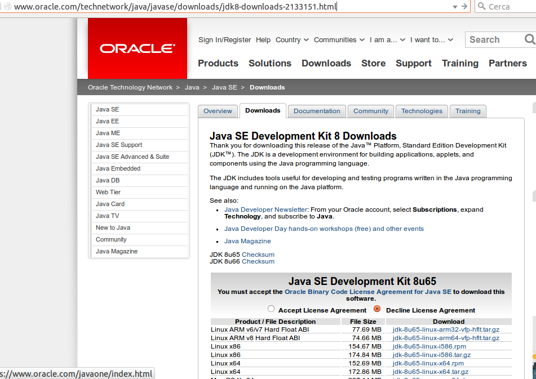This screenshot has width=536, height=379.
Task: Go to Java breadcrumb link
Action: click(x=192, y=87)
